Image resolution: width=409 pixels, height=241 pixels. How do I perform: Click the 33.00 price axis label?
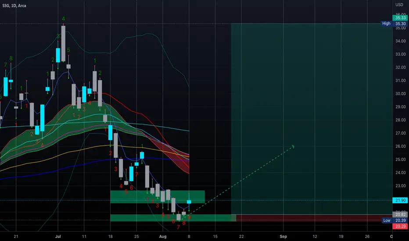coord(400,54)
